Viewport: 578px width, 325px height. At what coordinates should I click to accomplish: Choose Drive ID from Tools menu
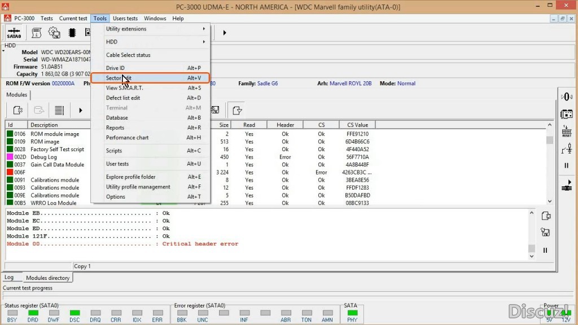(150, 68)
